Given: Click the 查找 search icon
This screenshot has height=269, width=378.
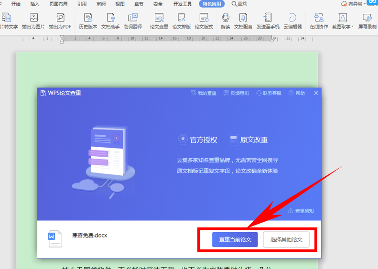Looking at the screenshot, I should point(234,4).
